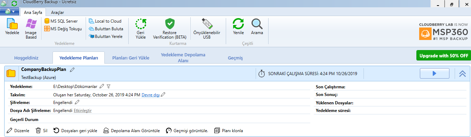Open the Arama search tool
Screen dimensions: 471x137
coord(257,27)
